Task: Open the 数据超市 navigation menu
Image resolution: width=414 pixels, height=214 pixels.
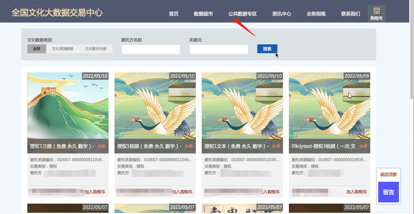Action: click(x=203, y=14)
